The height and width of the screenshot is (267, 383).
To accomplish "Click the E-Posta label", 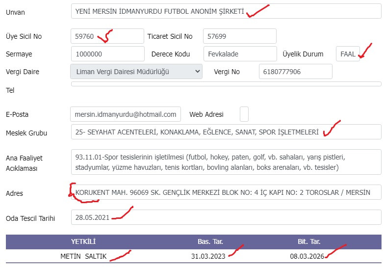I will tap(17, 114).
